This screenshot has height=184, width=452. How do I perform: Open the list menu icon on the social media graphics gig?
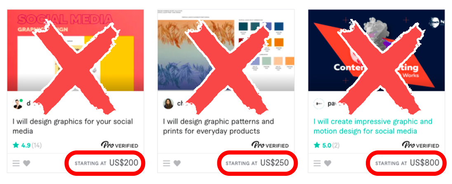click(x=16, y=163)
